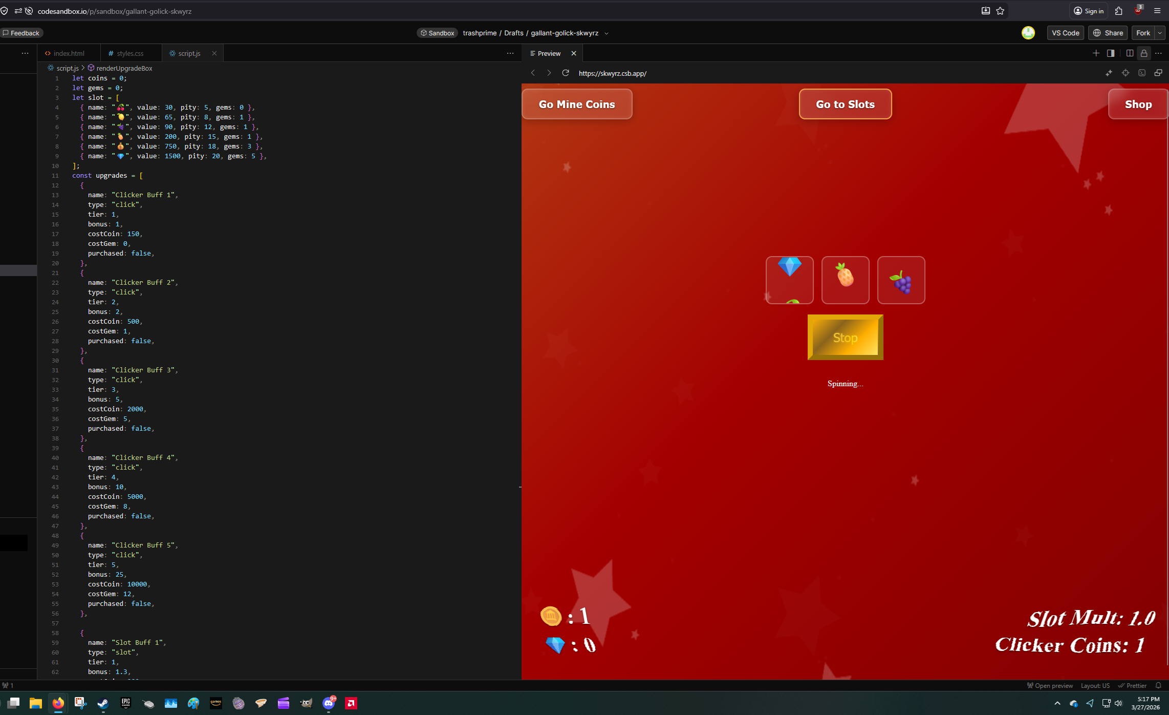Click the inspect element crosshair icon

coord(1125,73)
